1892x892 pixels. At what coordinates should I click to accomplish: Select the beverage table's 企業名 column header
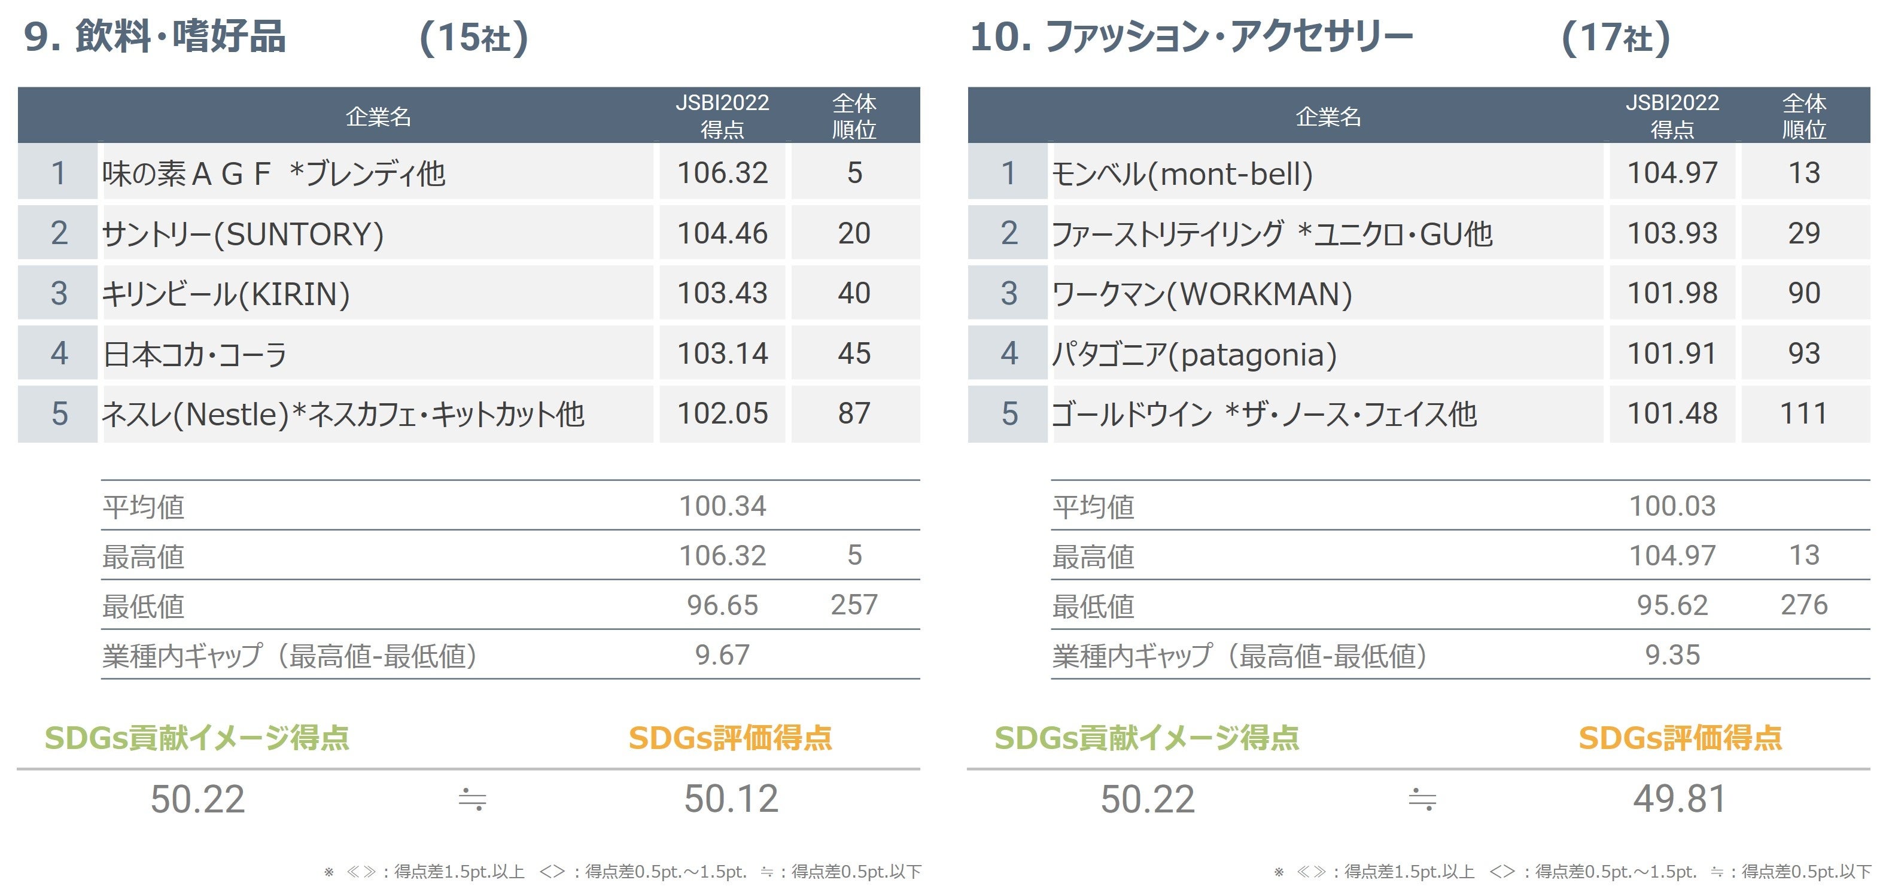tap(378, 116)
